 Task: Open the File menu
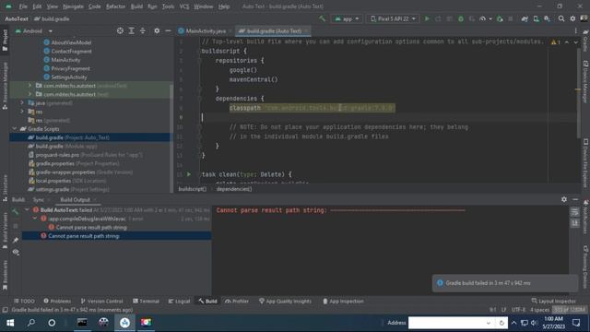pos(23,6)
